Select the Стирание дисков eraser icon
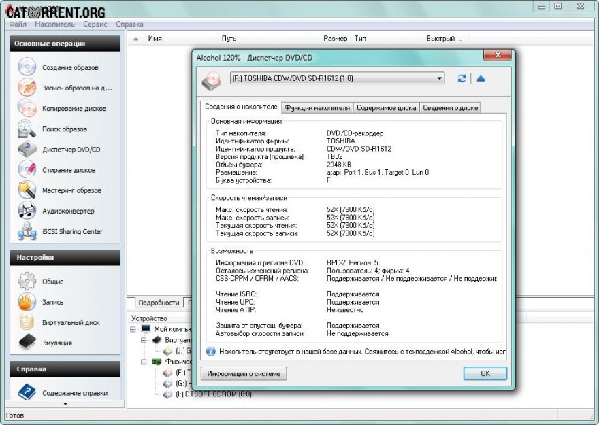Viewport: 599px width, 425px height. [27, 170]
